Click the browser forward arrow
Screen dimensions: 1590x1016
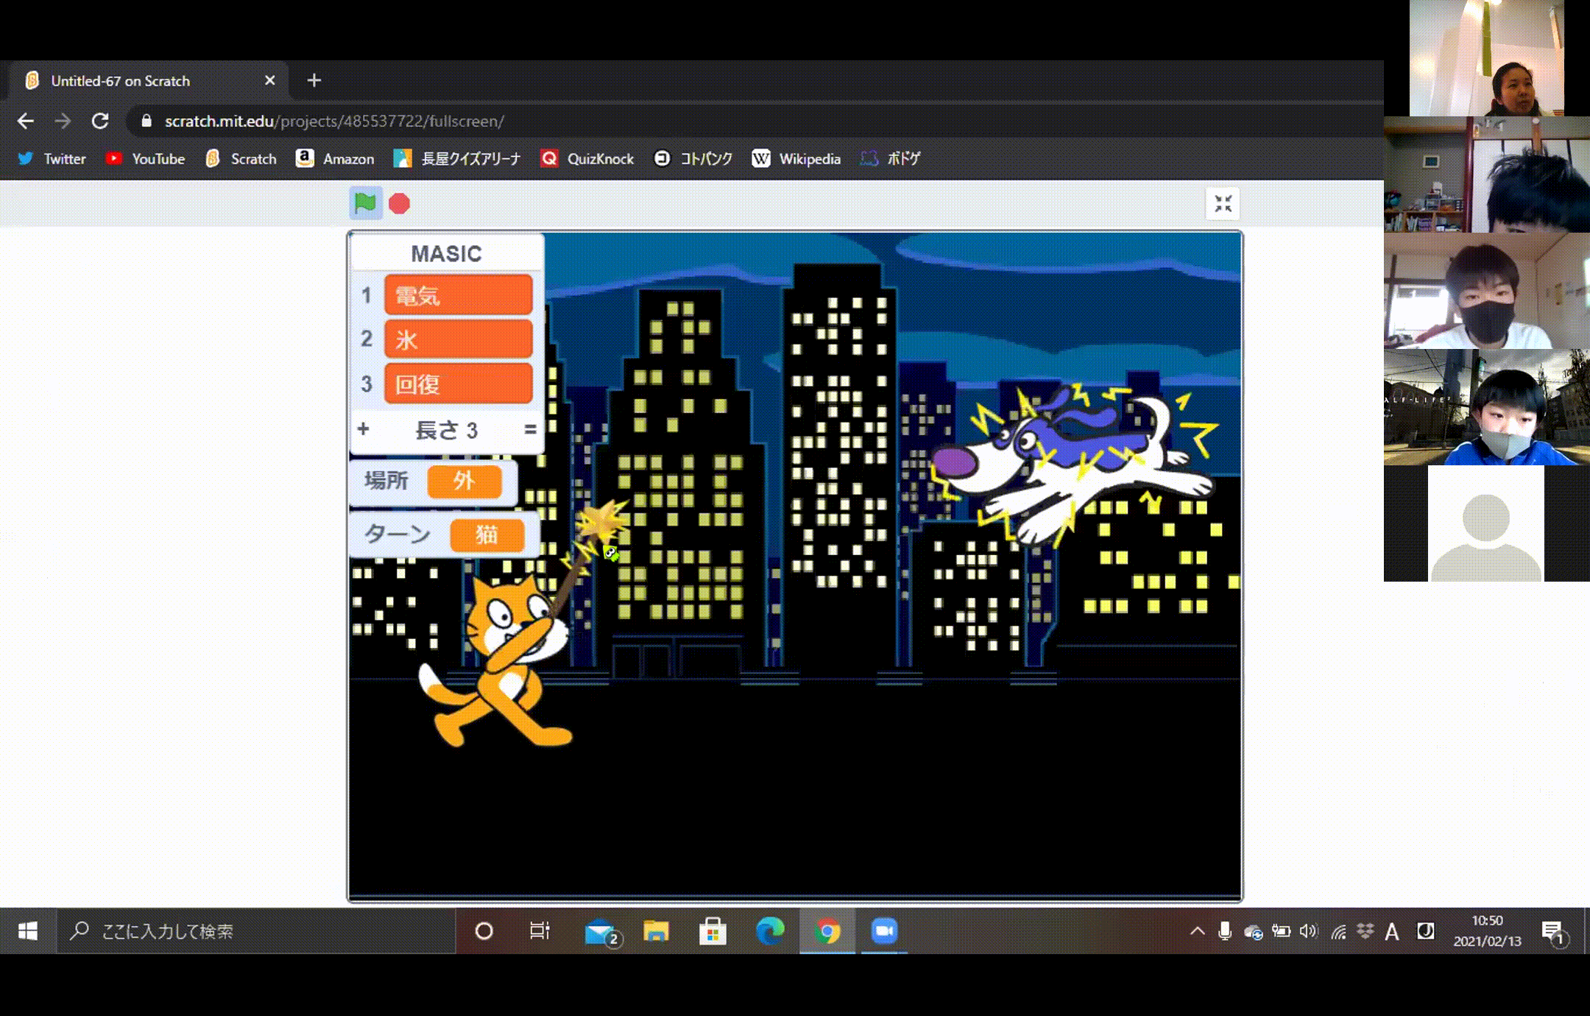pos(63,121)
